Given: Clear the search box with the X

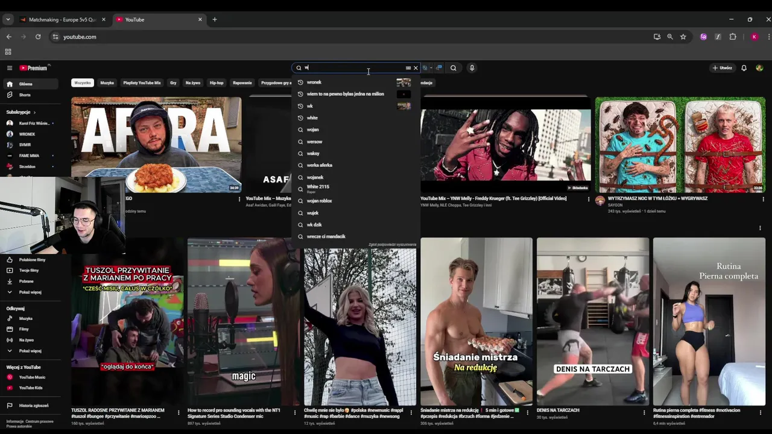Looking at the screenshot, I should 416,68.
